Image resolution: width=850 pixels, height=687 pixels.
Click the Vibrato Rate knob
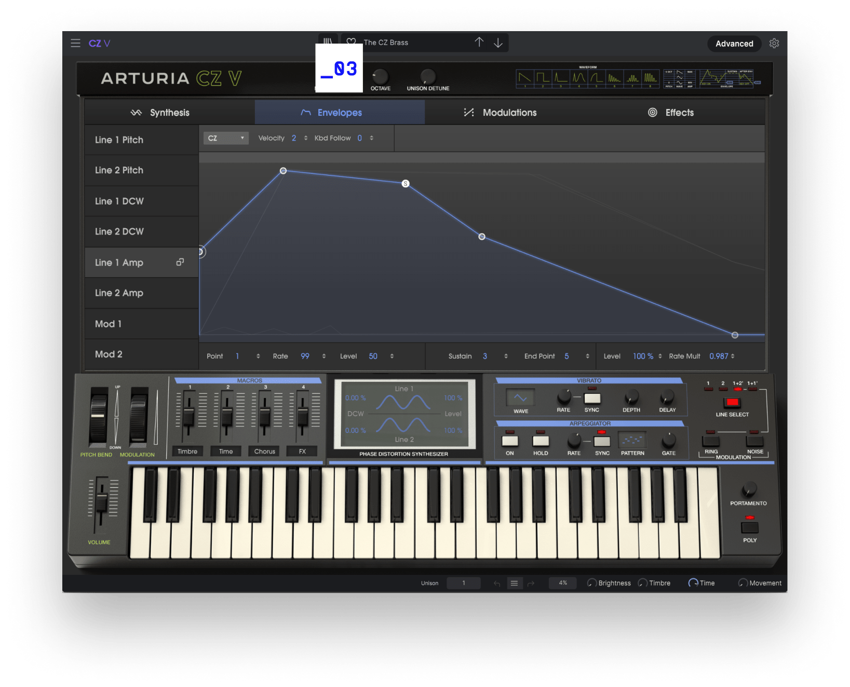pos(564,397)
